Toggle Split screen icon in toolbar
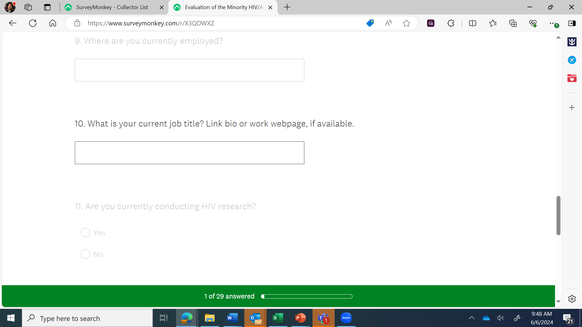This screenshot has height=327, width=582. click(x=473, y=23)
